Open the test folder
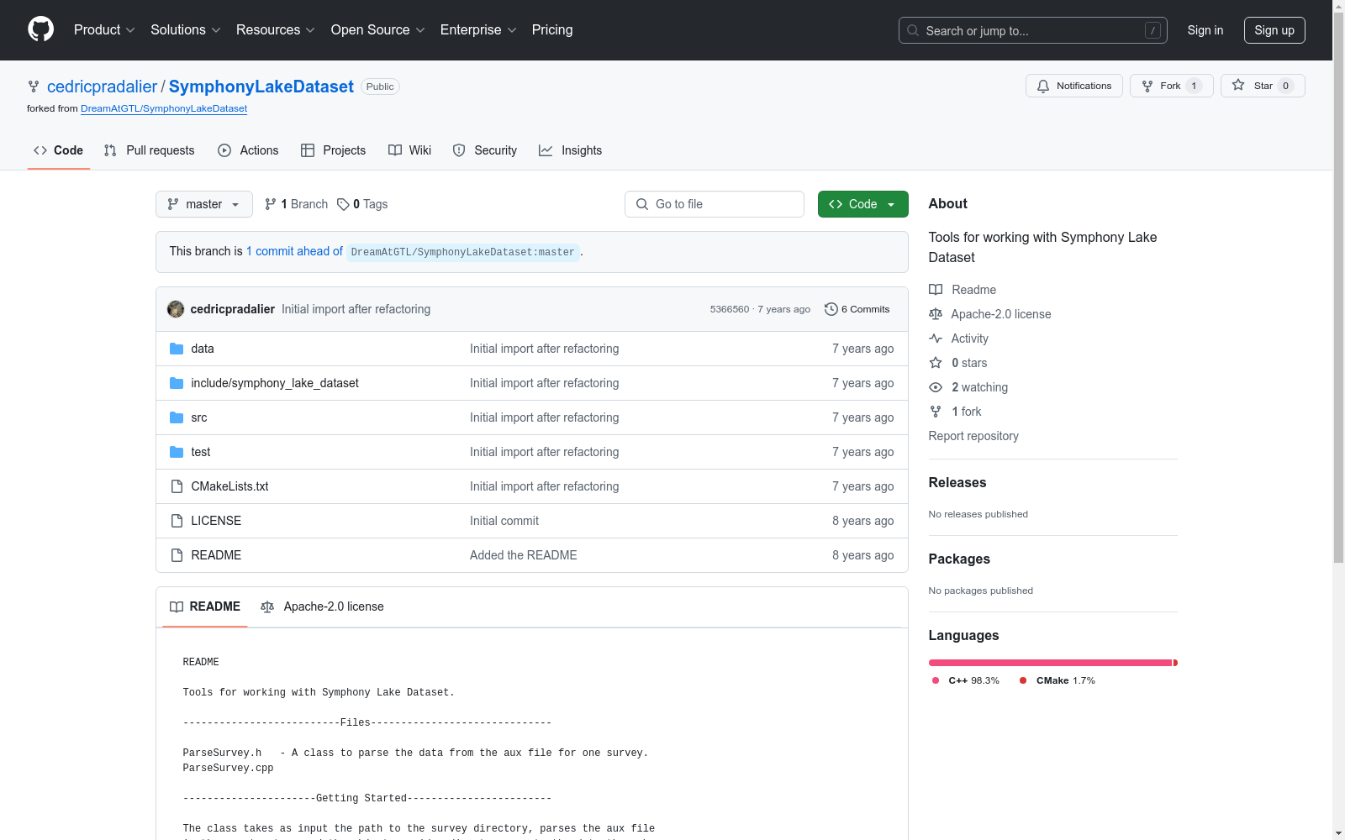 (201, 452)
